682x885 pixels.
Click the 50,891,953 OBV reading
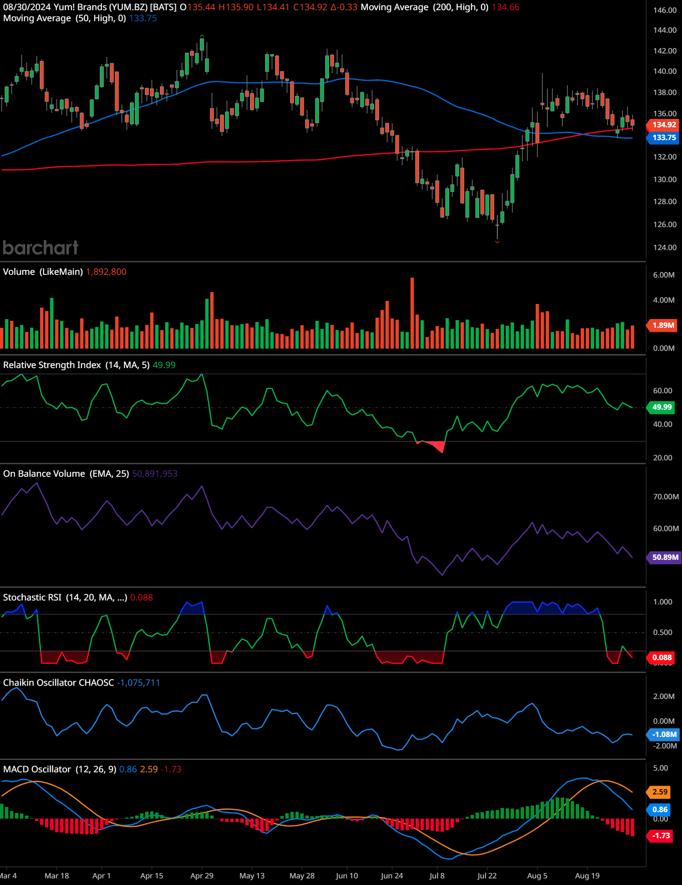pyautogui.click(x=155, y=474)
